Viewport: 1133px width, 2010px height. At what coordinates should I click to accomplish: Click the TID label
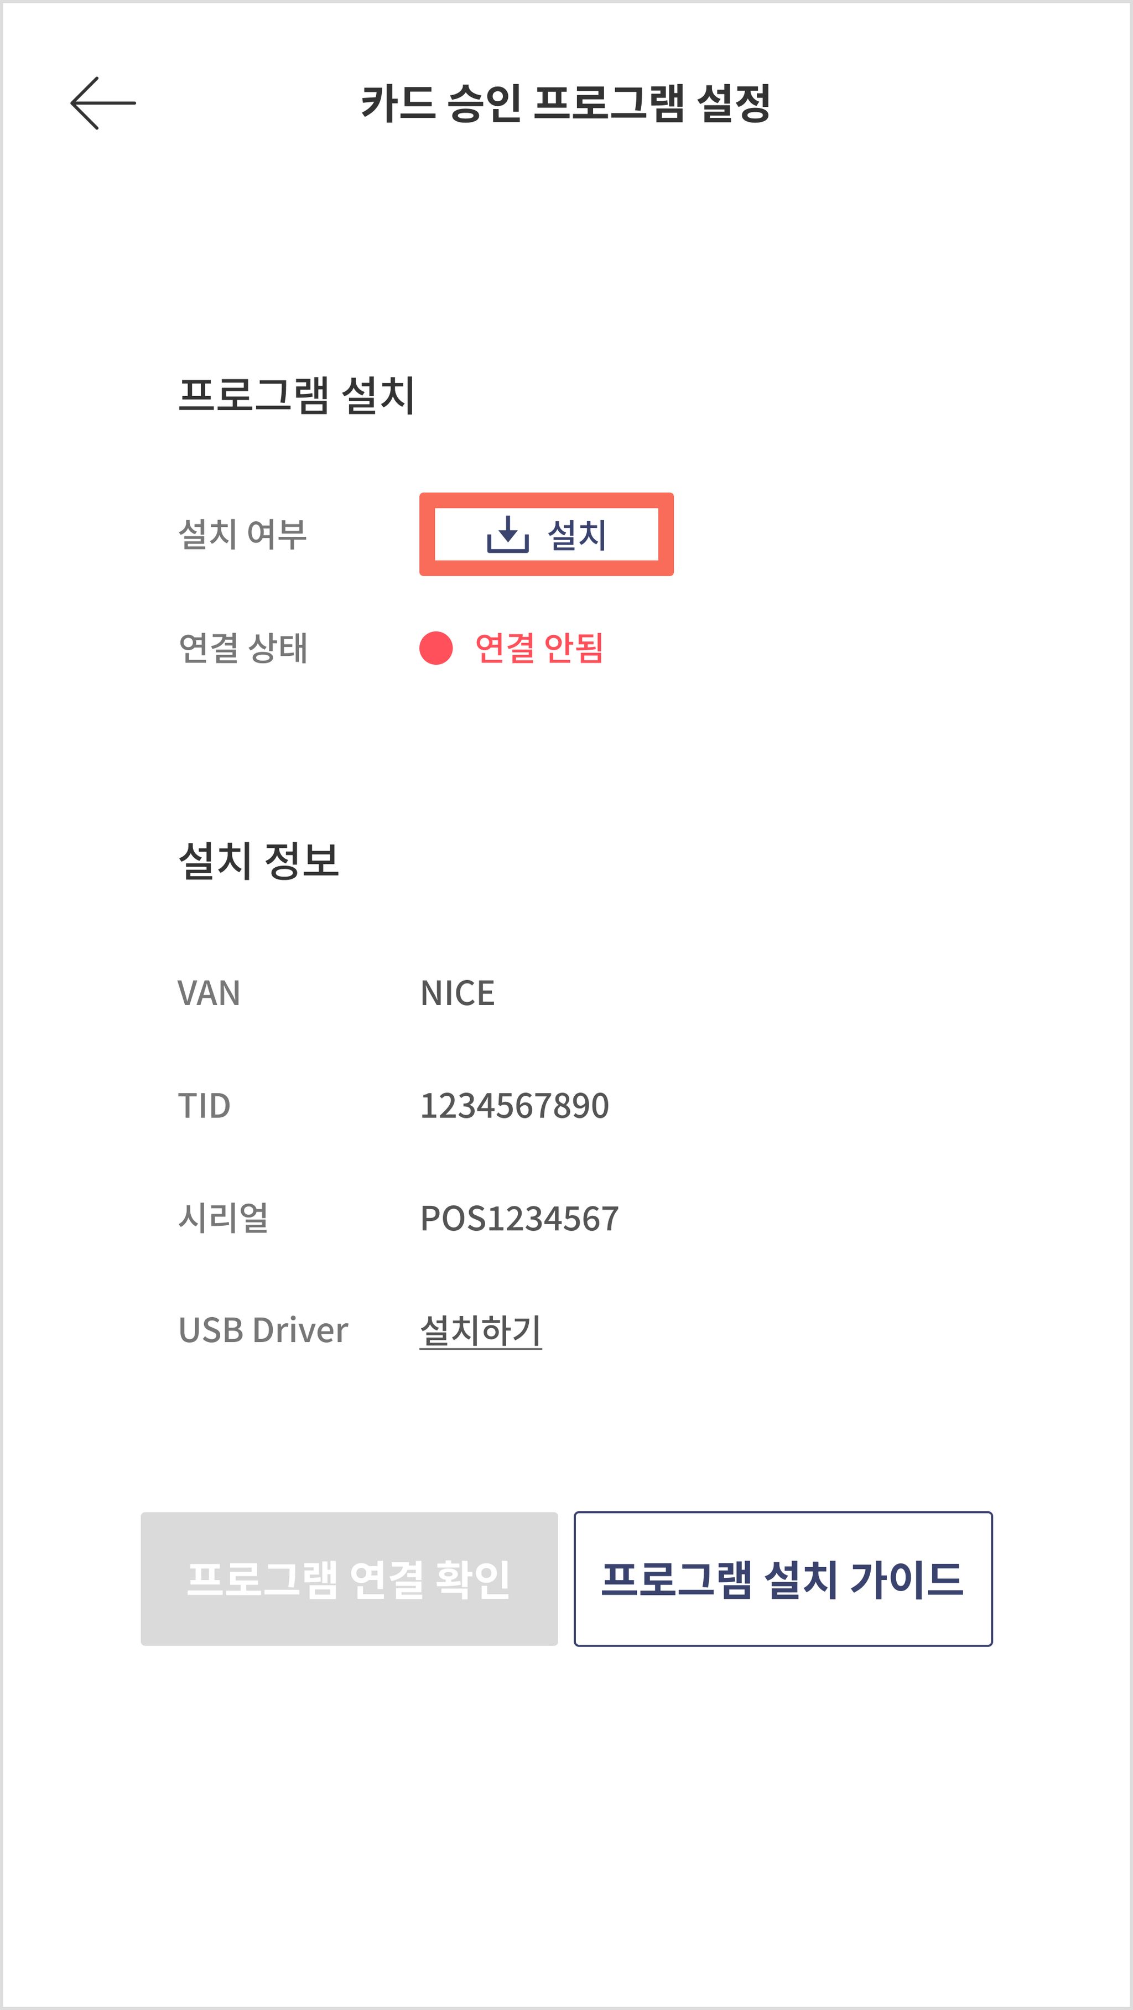pyautogui.click(x=204, y=1106)
